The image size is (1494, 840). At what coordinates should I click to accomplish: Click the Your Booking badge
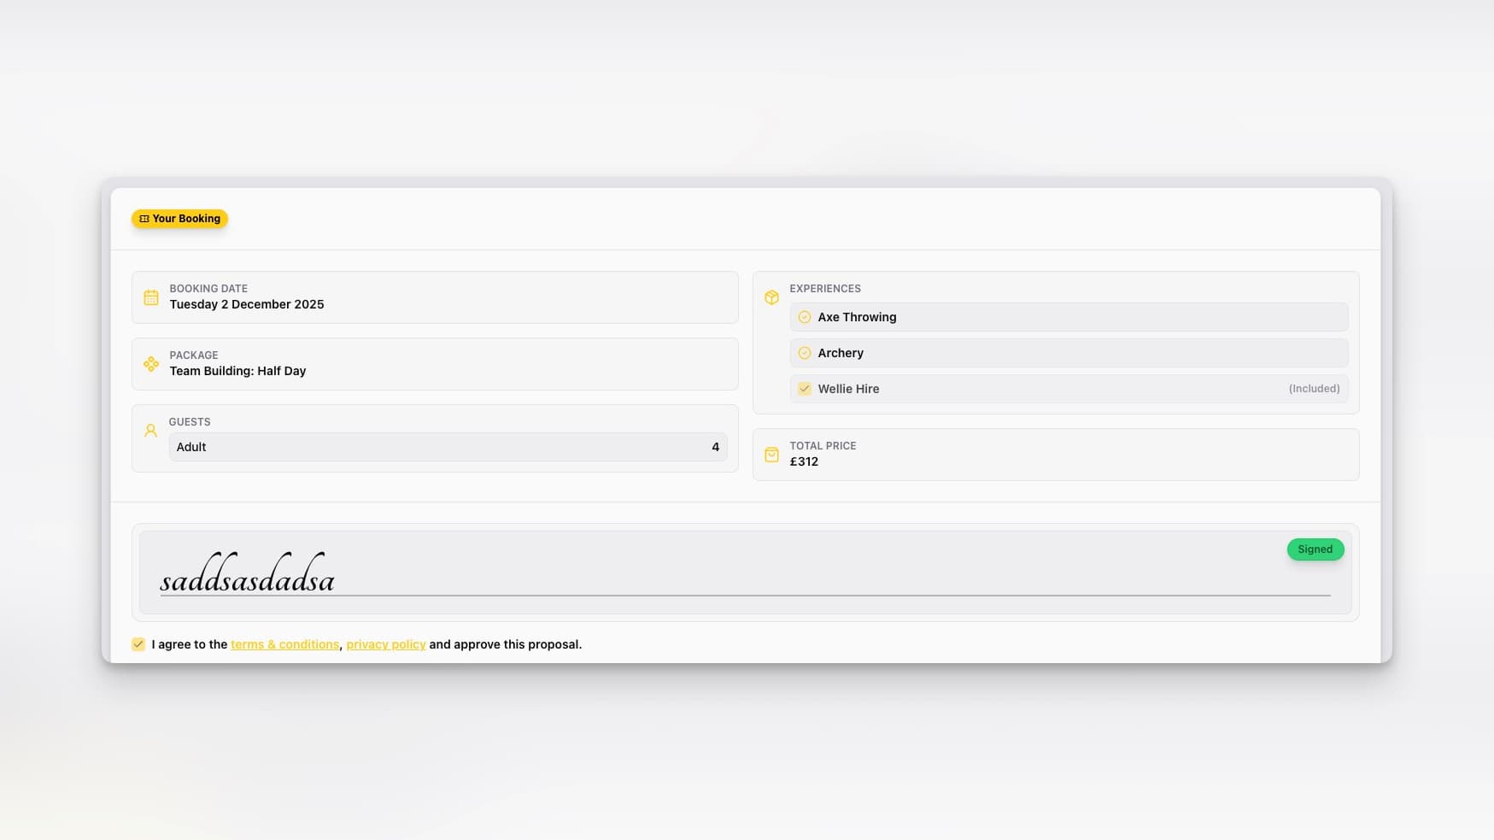[179, 219]
